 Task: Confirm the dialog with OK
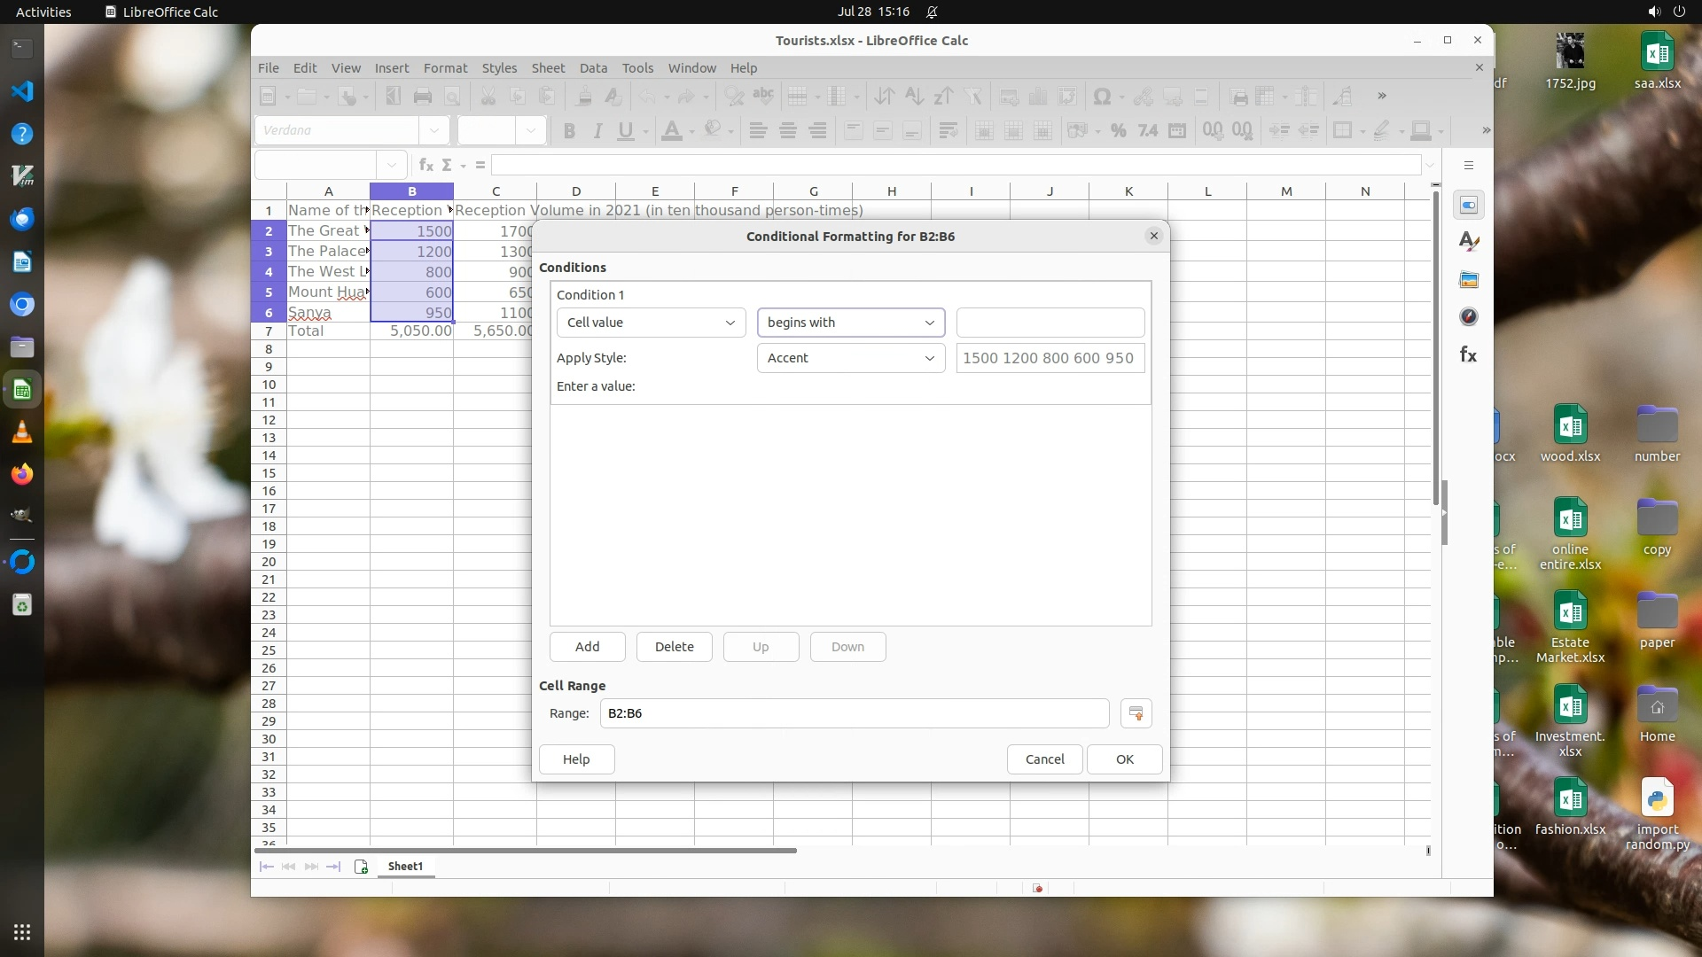[1124, 759]
